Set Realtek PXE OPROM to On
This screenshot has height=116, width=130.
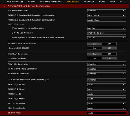[x=94, y=48]
